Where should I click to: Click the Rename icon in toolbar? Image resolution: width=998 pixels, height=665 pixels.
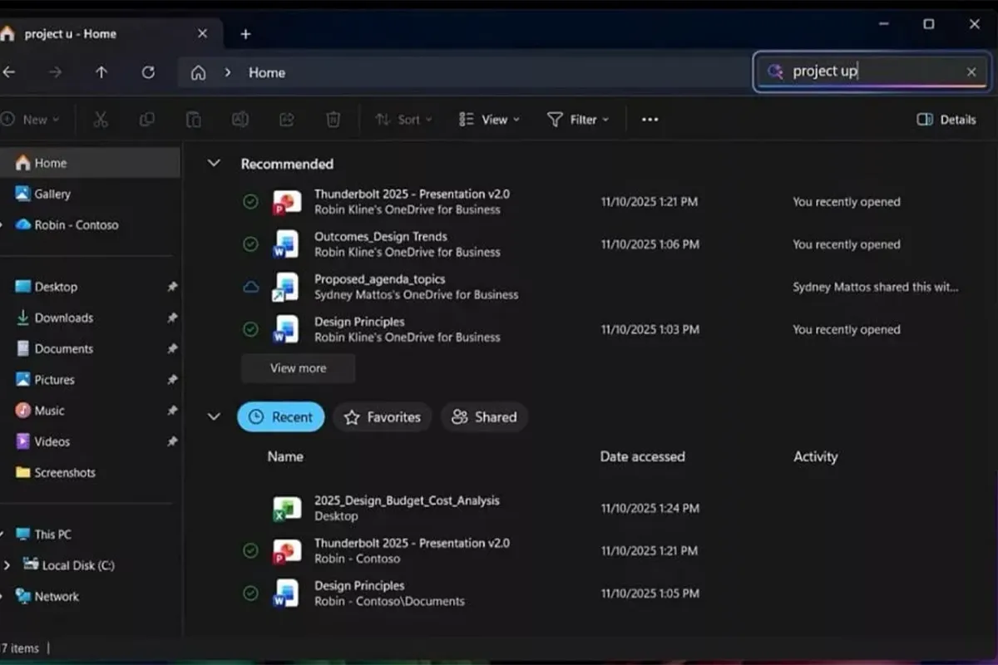(240, 120)
